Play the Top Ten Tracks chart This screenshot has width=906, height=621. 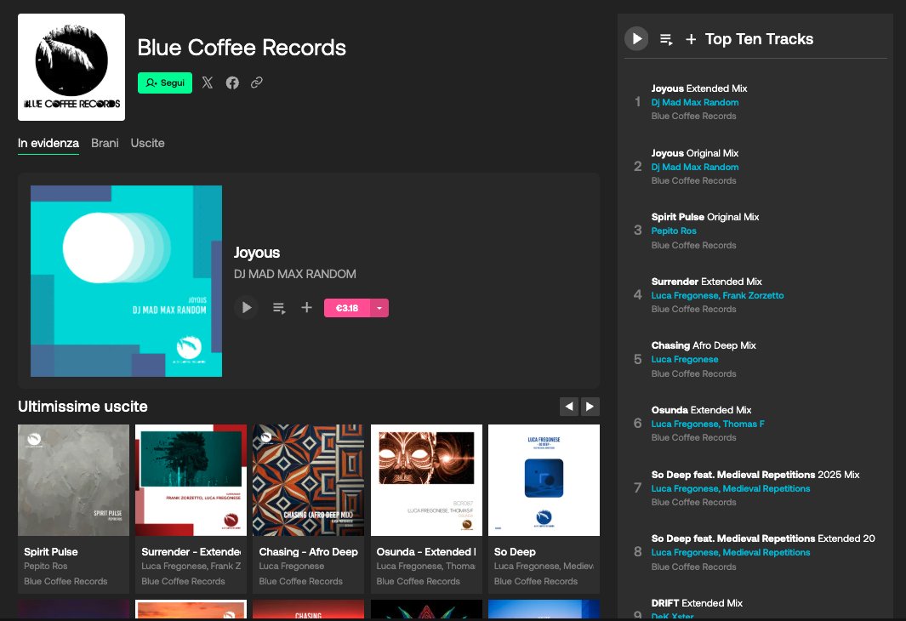pos(636,38)
